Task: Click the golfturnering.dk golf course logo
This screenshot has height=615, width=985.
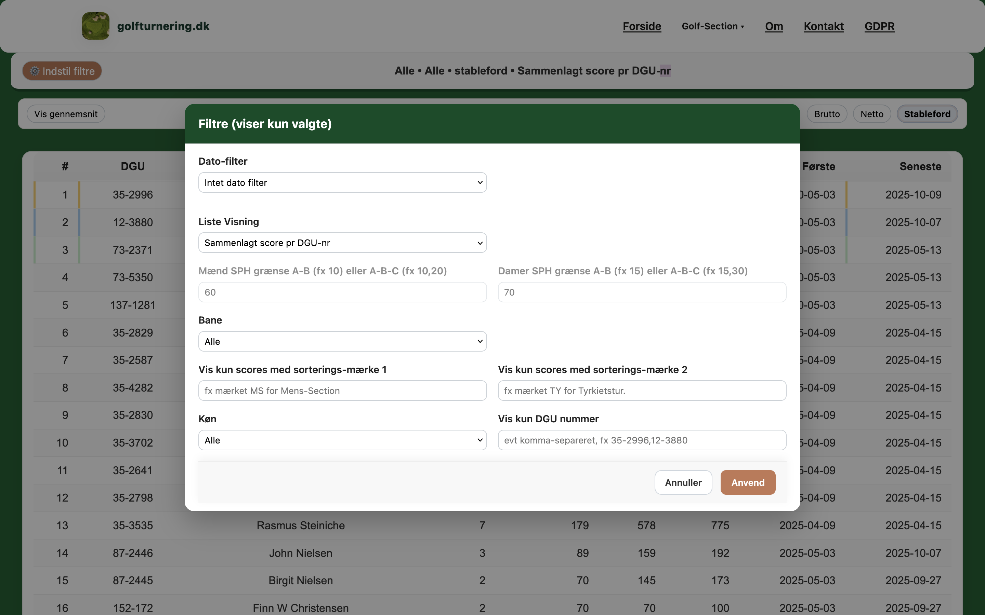Action: (x=96, y=26)
